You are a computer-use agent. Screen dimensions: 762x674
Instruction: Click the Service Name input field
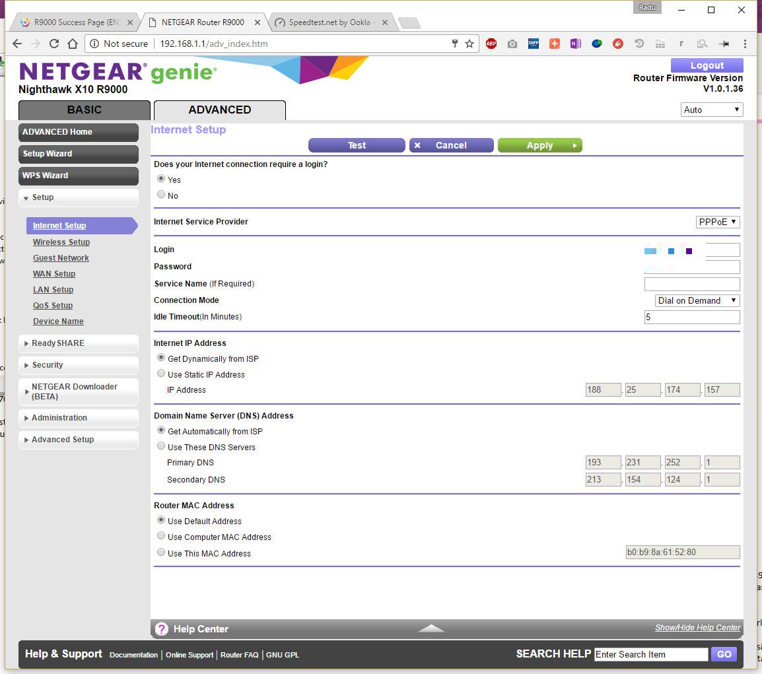pyautogui.click(x=692, y=285)
